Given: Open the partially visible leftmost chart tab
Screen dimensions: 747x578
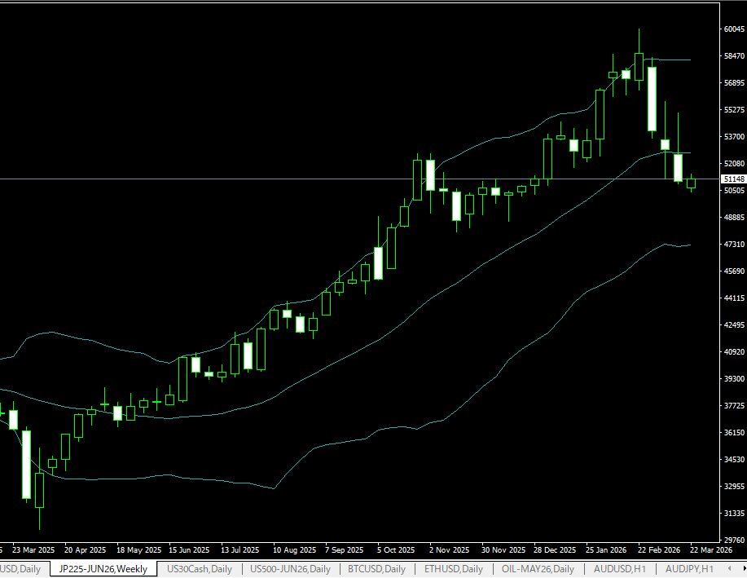Looking at the screenshot, I should [x=20, y=568].
